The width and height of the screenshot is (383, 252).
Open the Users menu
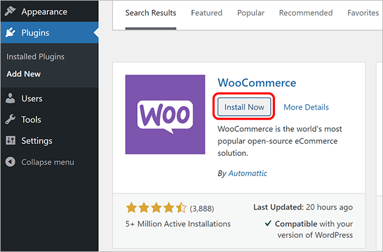click(49, 99)
